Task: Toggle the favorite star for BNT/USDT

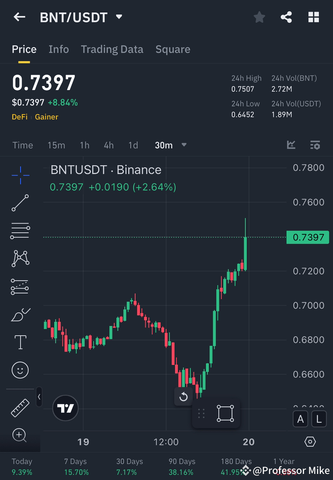Action: pyautogui.click(x=259, y=17)
